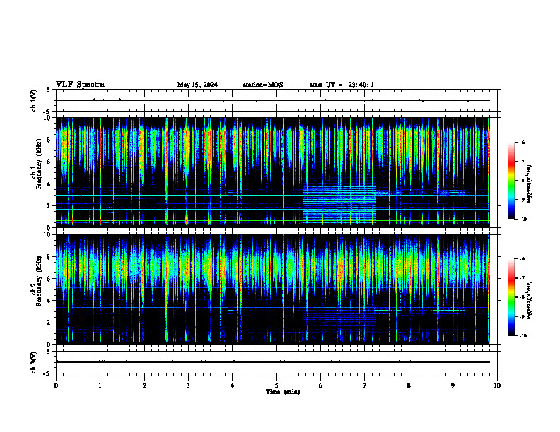Click the 'start UT = 23:40: 1' text
The width and height of the screenshot is (560, 432).
[342, 85]
